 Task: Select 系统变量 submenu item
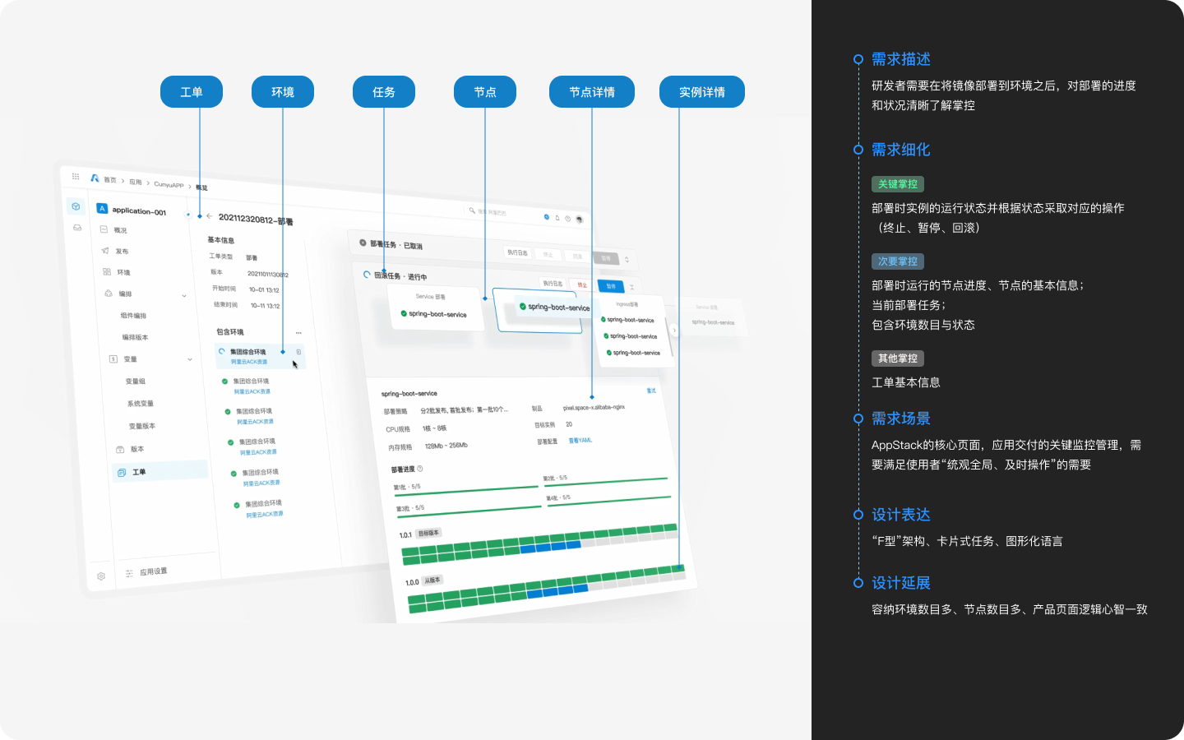[x=141, y=404]
